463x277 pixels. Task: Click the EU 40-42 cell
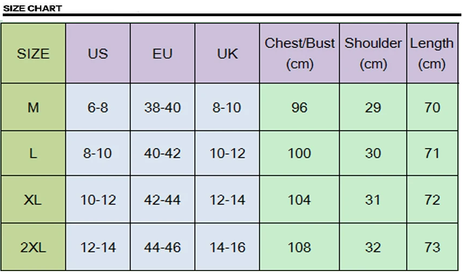[162, 153]
